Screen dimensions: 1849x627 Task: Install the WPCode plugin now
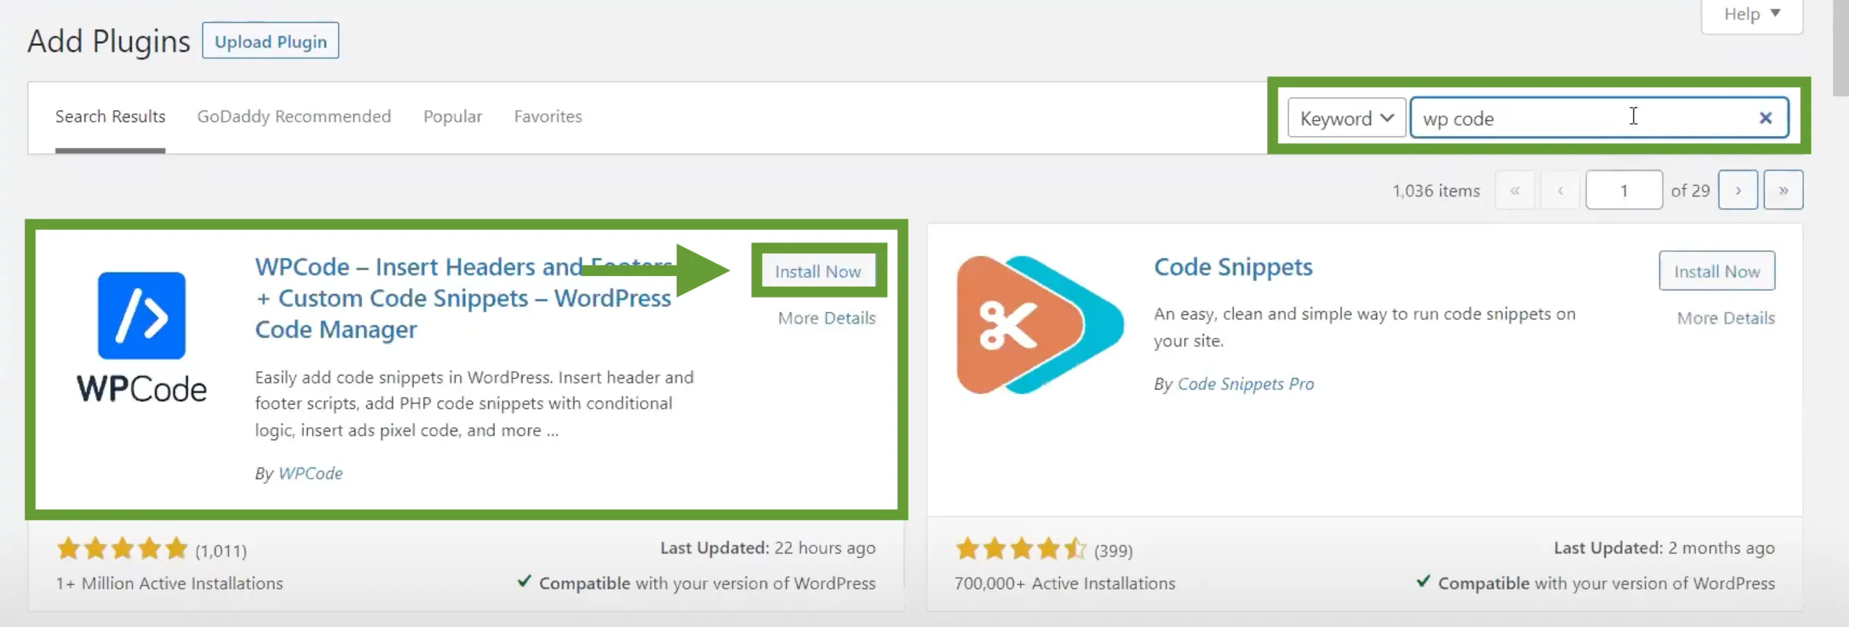[x=818, y=271]
